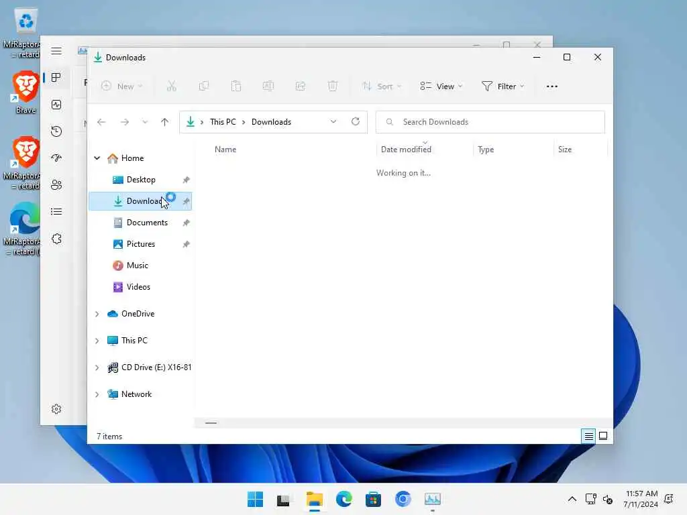Image resolution: width=687 pixels, height=515 pixels.
Task: Click the horizontal scrollbar thumb
Action: click(211, 423)
